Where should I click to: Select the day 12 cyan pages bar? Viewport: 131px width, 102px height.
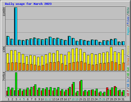click(x=51, y=41)
